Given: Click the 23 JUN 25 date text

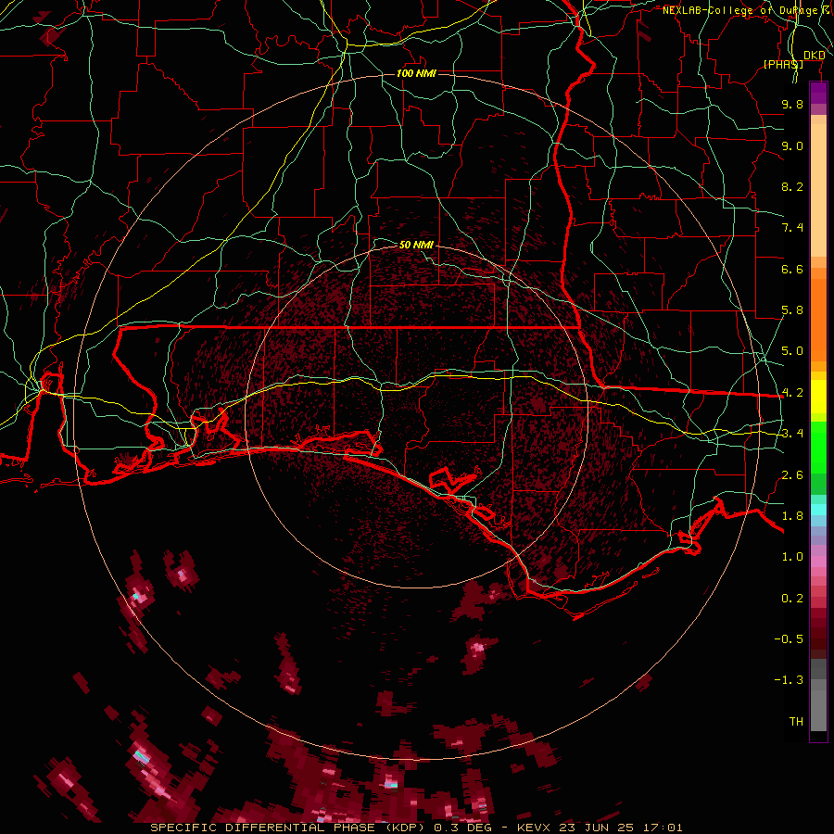Looking at the screenshot, I should [x=594, y=828].
